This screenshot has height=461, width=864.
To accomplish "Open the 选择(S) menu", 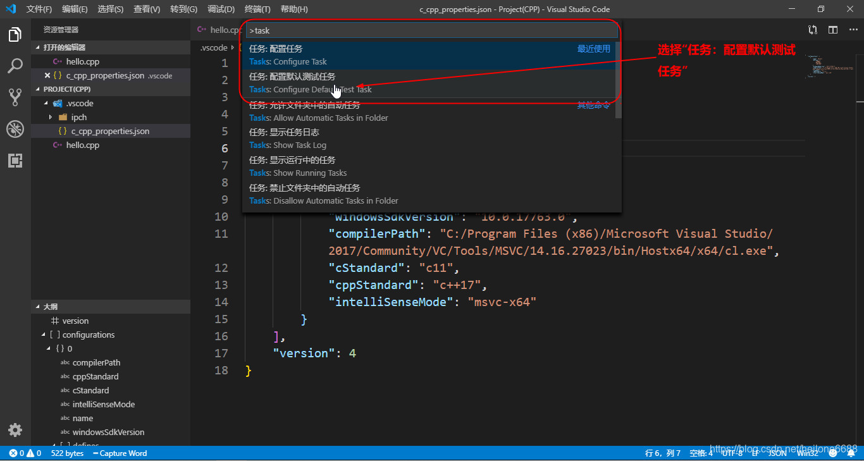I will click(111, 9).
